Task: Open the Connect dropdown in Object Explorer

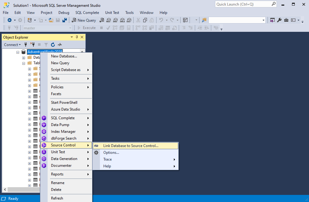Action: point(12,45)
